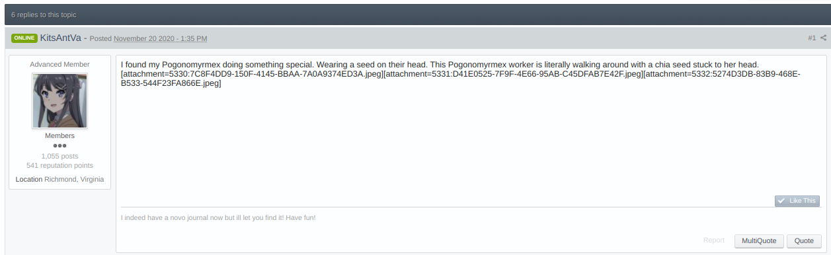Quote KitsAntVa's post
The image size is (831, 255).
804,240
